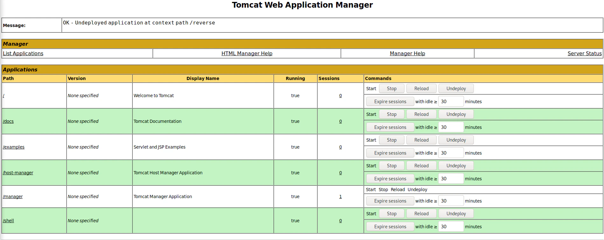604x240 pixels.
Task: View the 1 session of Tomcat Manager Application
Action: click(341, 197)
